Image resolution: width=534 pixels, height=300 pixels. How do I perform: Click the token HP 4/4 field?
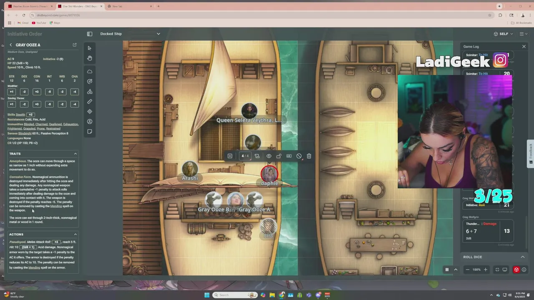coord(245,156)
